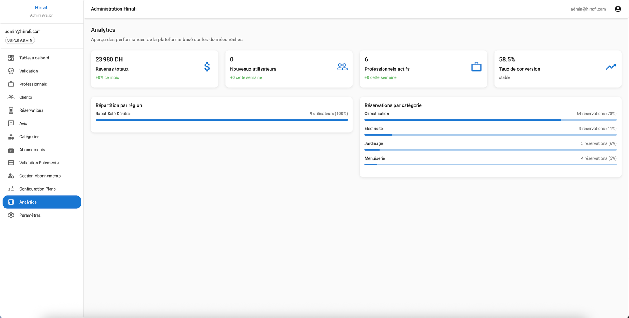Click the Menuiserie reservations progress bar

491,165
